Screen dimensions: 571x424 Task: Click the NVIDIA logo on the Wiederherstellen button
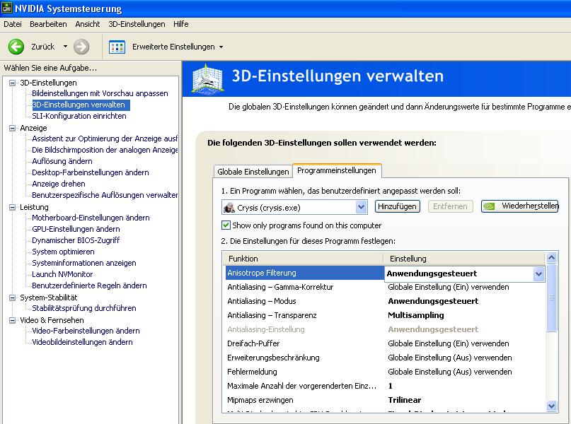[x=489, y=206]
